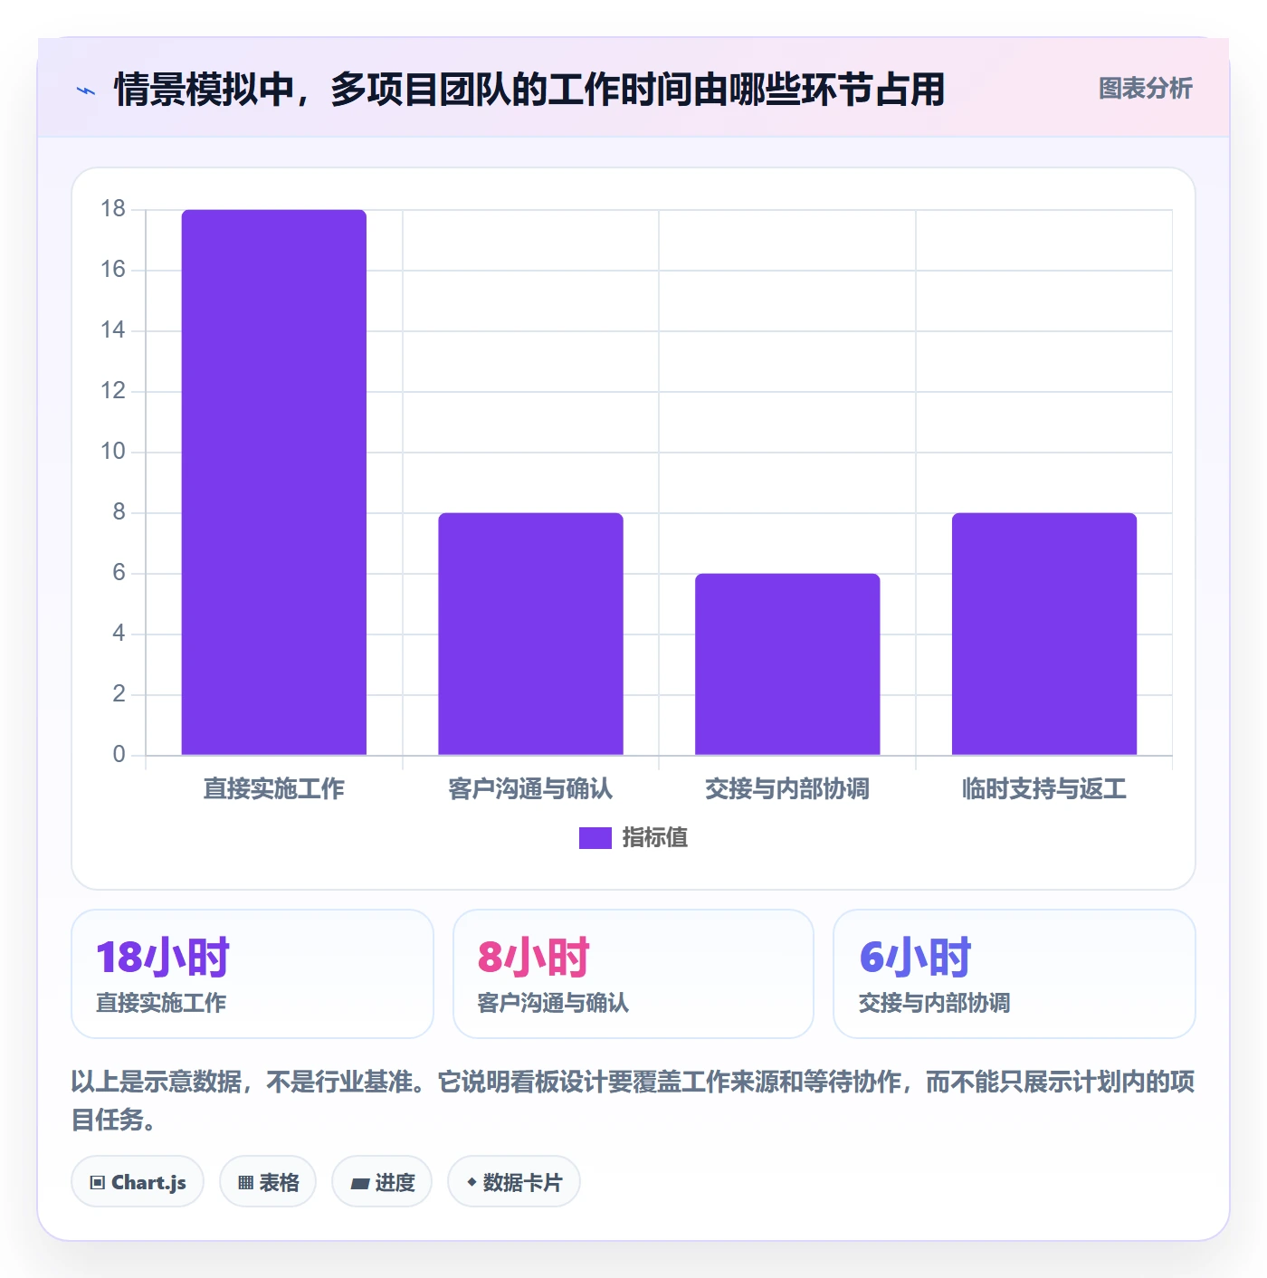Screen dimensions: 1267x1278
Task: Click the y-axis value 10
Action: tap(113, 452)
